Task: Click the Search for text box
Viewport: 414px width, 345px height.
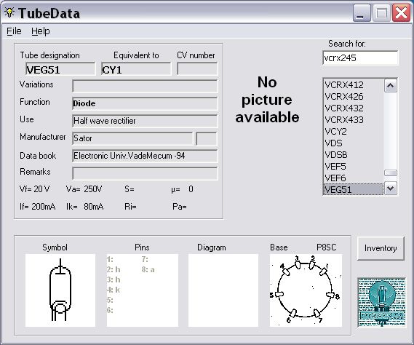Action: (360, 57)
